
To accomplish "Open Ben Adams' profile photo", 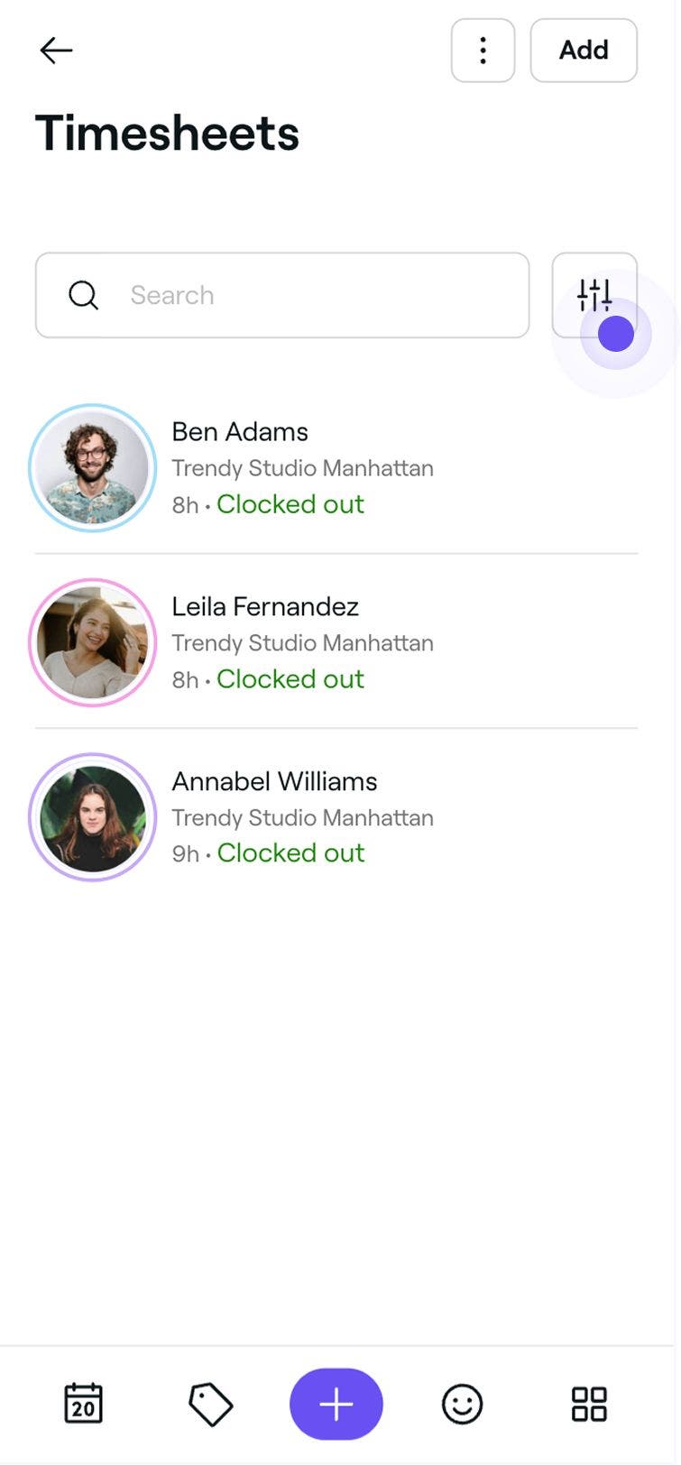I will pyautogui.click(x=93, y=467).
